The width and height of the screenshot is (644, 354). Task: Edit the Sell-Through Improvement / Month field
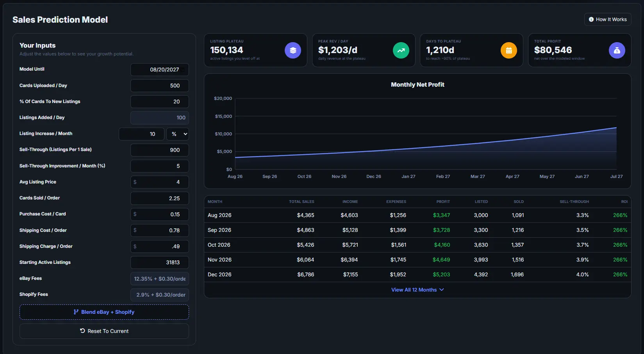pyautogui.click(x=160, y=166)
